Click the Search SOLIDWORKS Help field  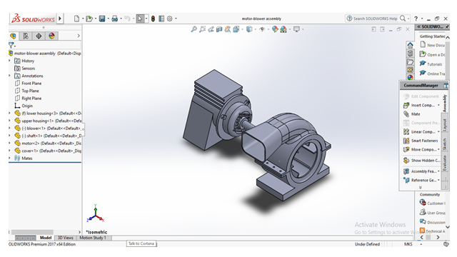click(375, 19)
